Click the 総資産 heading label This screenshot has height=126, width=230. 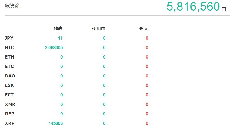[12, 6]
